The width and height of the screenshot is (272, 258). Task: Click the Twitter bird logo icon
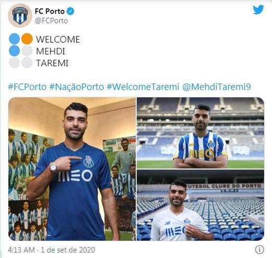coord(258,10)
